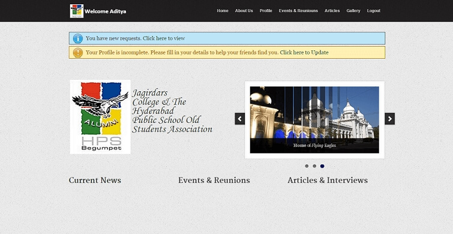This screenshot has height=234, width=453.
Task: Click the Home of Flying Eagles caption
Action: tap(314, 146)
